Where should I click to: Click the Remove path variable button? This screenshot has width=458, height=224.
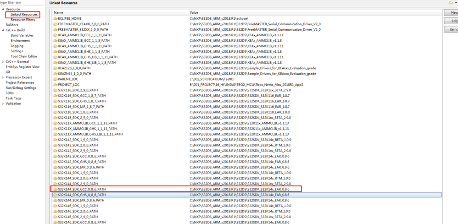coord(451,29)
